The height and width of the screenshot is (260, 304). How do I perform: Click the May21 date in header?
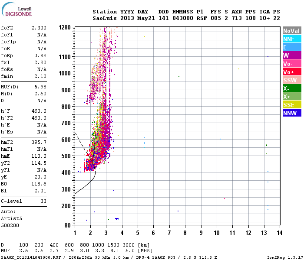[x=146, y=18]
